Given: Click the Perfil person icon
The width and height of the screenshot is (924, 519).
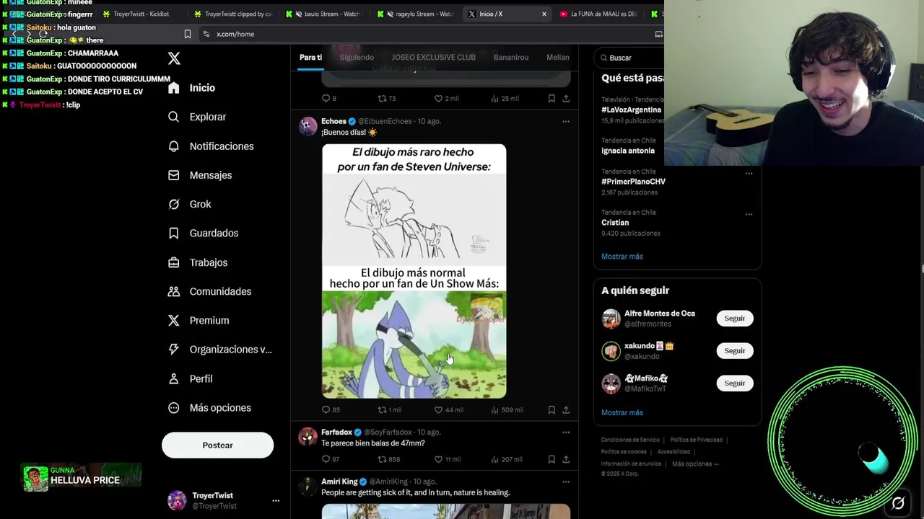Looking at the screenshot, I should point(173,378).
